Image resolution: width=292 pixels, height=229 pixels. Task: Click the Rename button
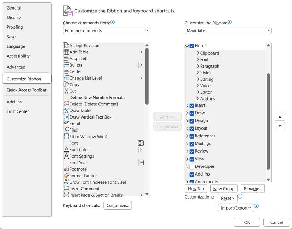click(252, 188)
